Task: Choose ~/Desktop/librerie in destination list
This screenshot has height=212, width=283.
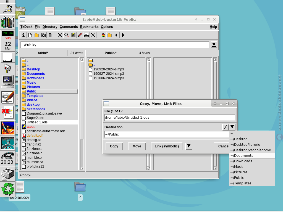Action: click(x=252, y=145)
